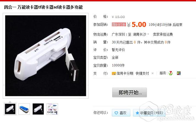Click the 限时打折 promotion badge
Screen dimensions: 196x123
pyautogui.click(x=119, y=24)
